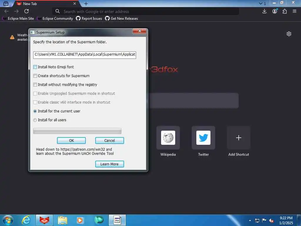Image resolution: width=301 pixels, height=226 pixels.
Task: Click the Action Center flag icon
Action: pyautogui.click(x=264, y=220)
